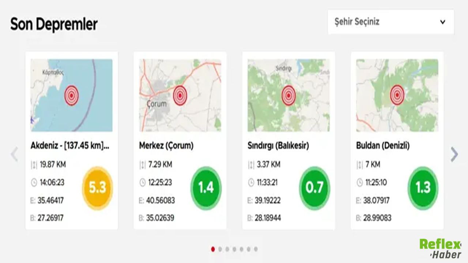Click the epicenter marker on the Akdeniz map
Viewport: 468px width, 263px height.
71,96
